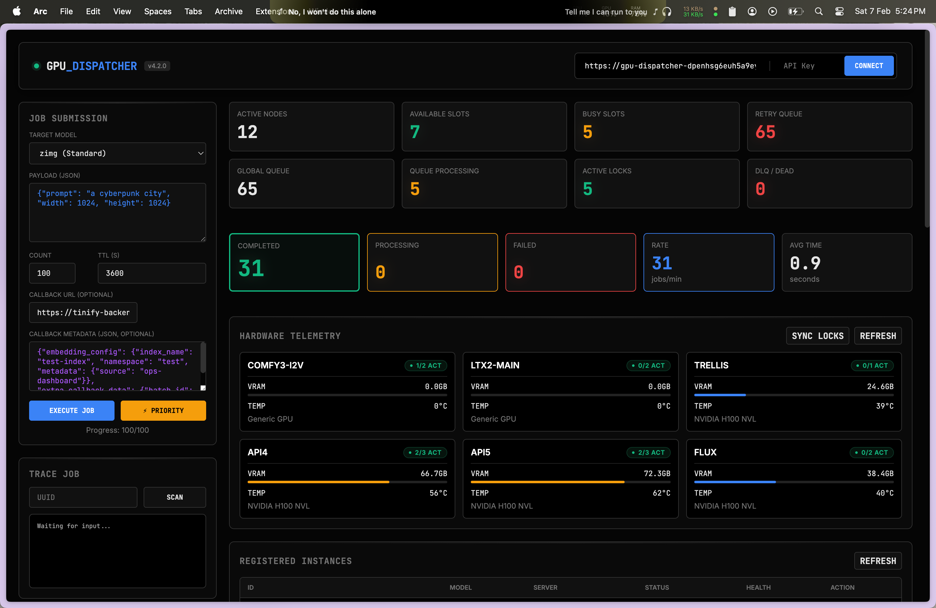936x608 pixels.
Task: Click the CONNECT button
Action: click(869, 66)
